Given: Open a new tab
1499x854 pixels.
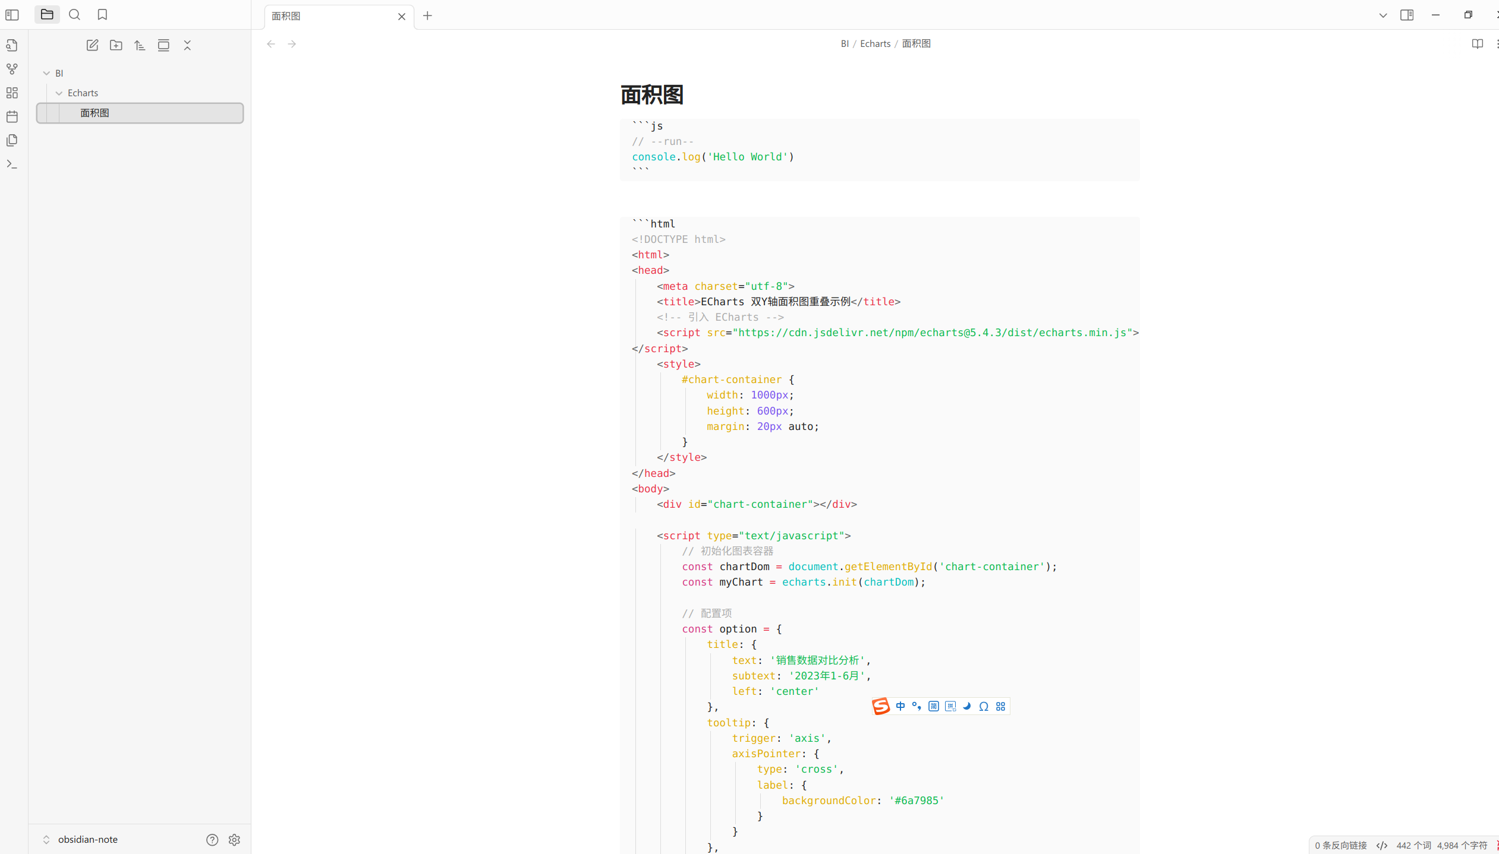Looking at the screenshot, I should (x=427, y=16).
